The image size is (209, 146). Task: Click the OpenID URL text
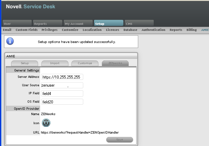80,133
